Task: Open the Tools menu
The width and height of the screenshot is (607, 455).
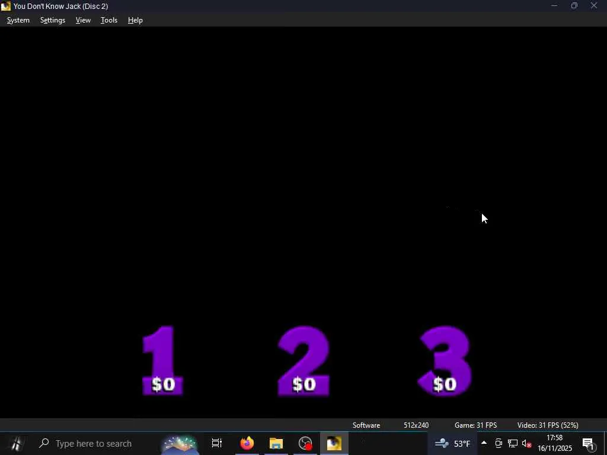Action: tap(109, 20)
